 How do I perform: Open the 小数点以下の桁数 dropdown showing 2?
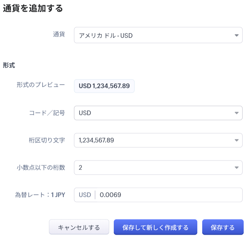point(153,168)
